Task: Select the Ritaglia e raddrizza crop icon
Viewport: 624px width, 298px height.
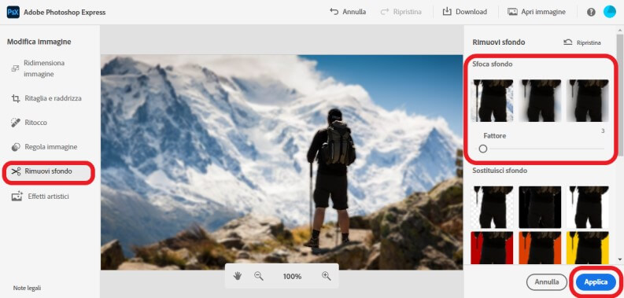Action: click(16, 98)
